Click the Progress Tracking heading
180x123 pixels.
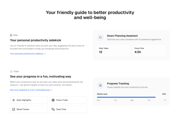click(x=118, y=83)
